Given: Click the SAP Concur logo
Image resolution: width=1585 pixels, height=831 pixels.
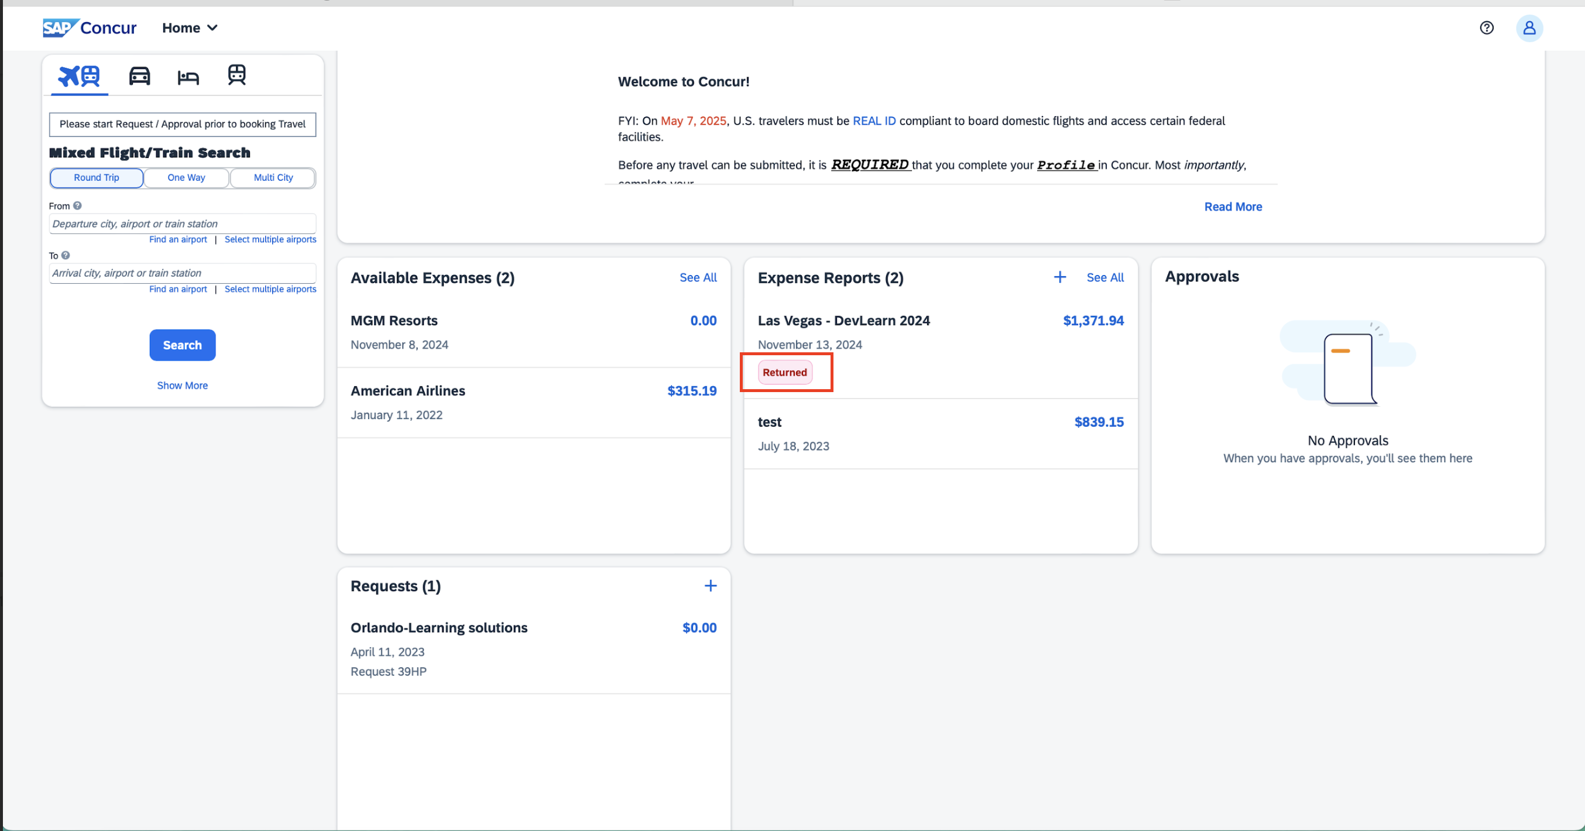Looking at the screenshot, I should click(x=89, y=28).
